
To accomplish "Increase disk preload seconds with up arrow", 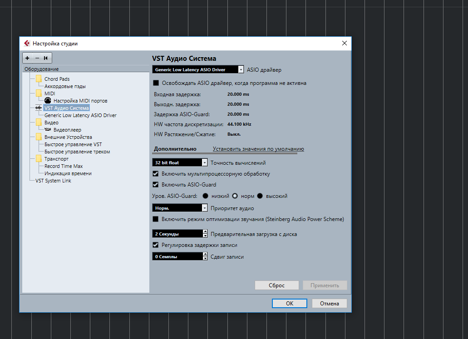I will coord(205,232).
